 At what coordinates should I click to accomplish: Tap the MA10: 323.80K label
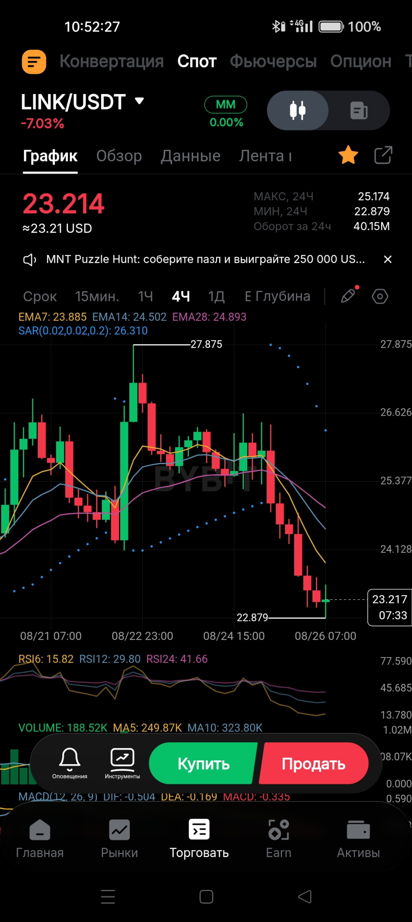[x=225, y=728]
